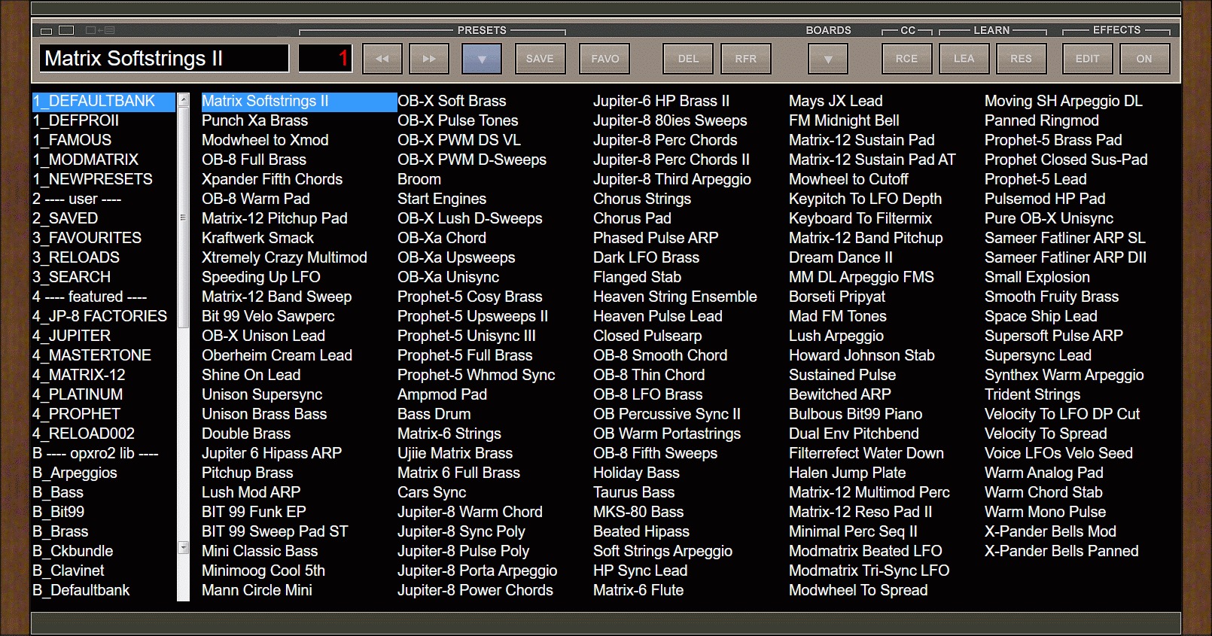This screenshot has width=1212, height=636.
Task: Load the Trident Strings preset
Action: coord(1033,394)
